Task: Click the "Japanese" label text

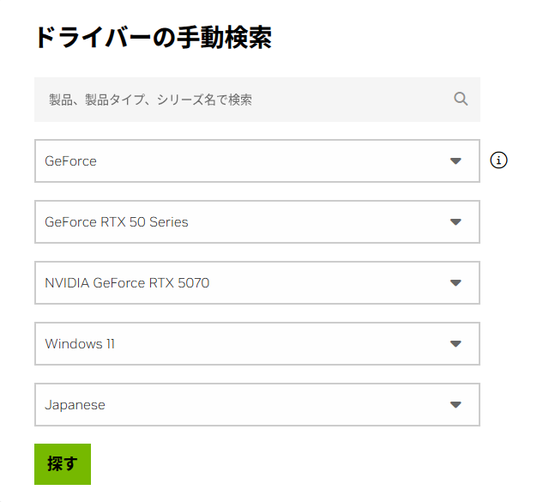Action: coord(75,405)
